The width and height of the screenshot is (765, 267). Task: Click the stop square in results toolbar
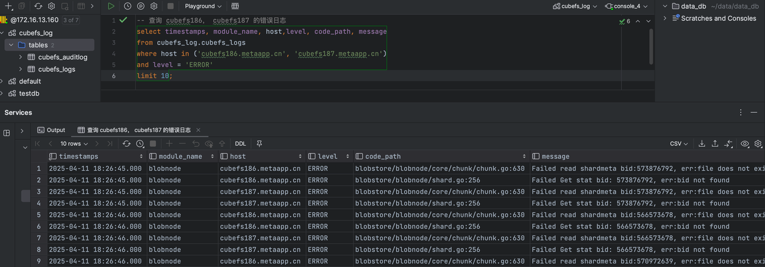tap(153, 143)
